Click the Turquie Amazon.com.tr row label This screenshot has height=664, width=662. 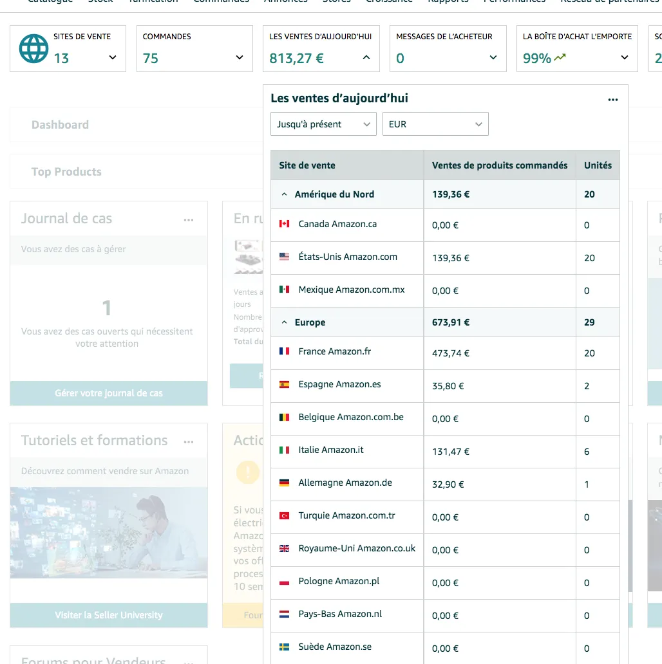click(x=346, y=515)
